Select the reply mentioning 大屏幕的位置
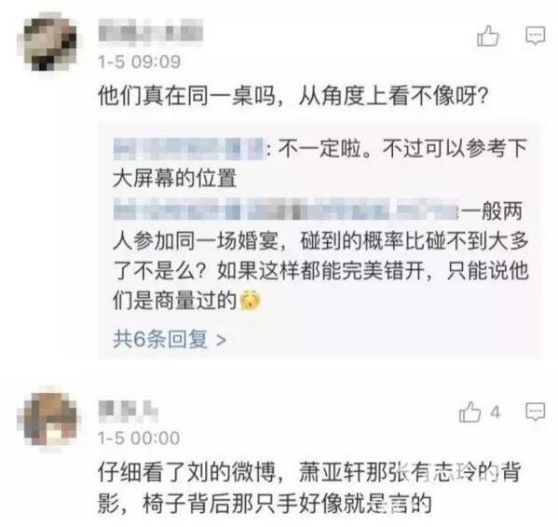558x527 pixels. (320, 163)
